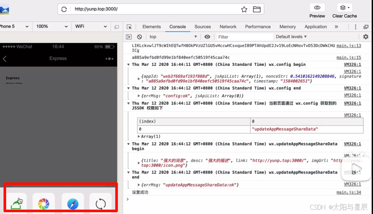Show more DevTools tabs with the double chevron

[336, 27]
